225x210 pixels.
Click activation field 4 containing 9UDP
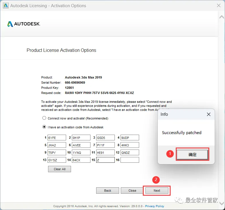[130, 138]
